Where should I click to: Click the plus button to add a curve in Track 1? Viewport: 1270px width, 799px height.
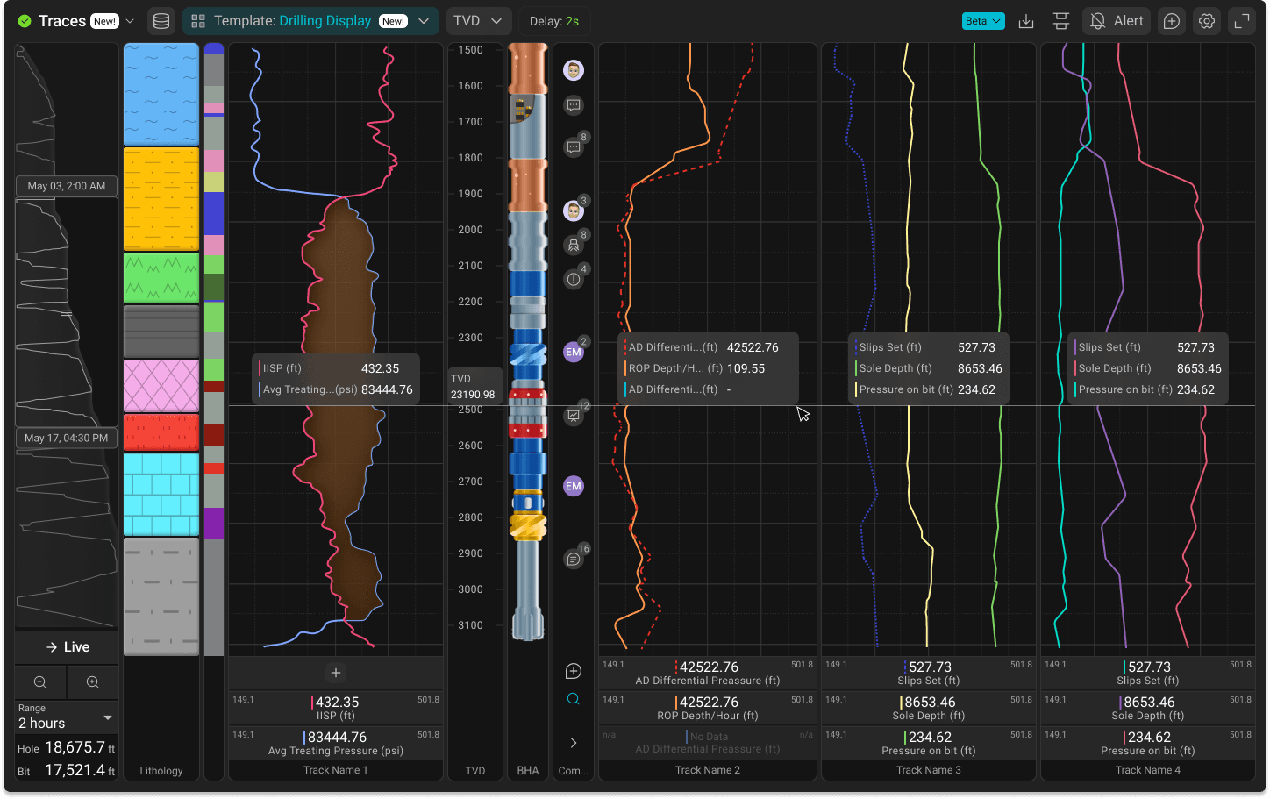[336, 673]
